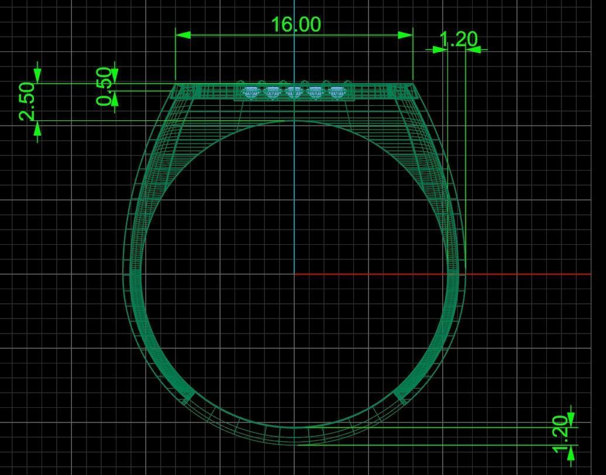Select the center blue gemstone on ring top
Viewport: 606px width, 475px height.
tap(294, 92)
